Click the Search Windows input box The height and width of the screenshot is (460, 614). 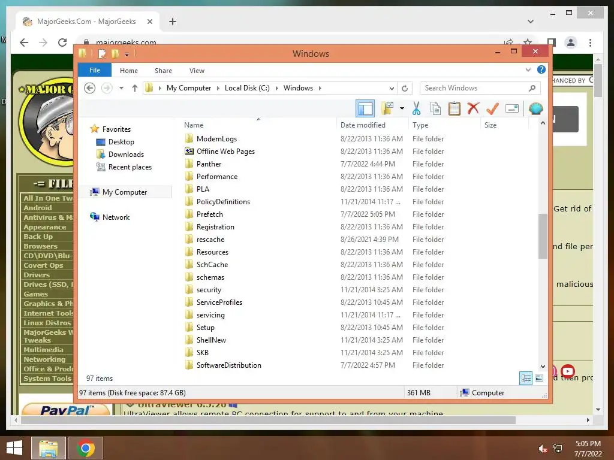tap(474, 88)
